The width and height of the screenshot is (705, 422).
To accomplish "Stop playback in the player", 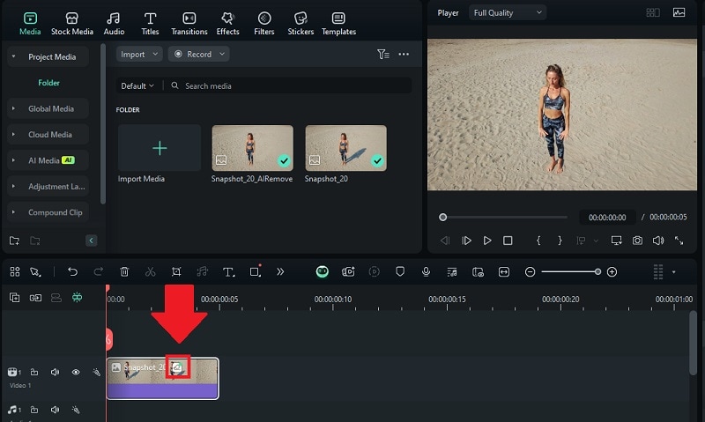I will (508, 241).
